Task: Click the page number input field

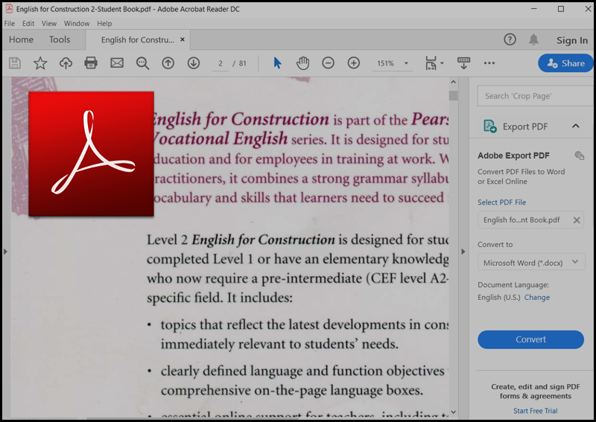Action: pyautogui.click(x=221, y=63)
